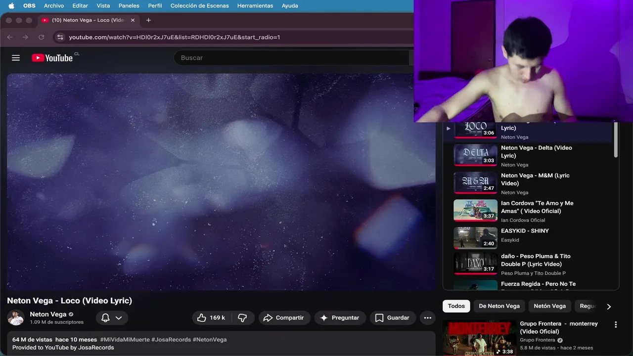
Task: Open Ian Cordova "Te Amo y Me Amas" title
Action: (537, 207)
